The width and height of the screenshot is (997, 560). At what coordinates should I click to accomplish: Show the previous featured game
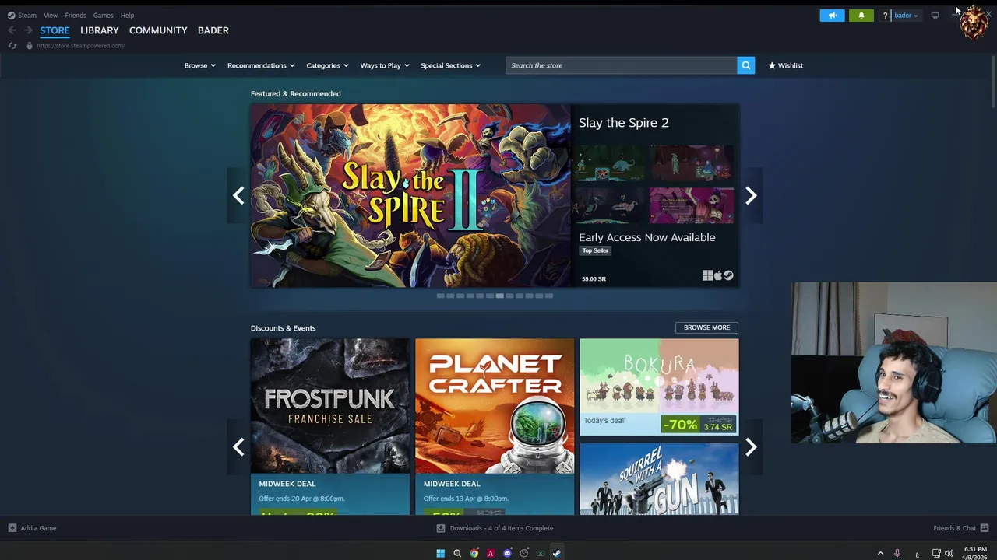238,195
